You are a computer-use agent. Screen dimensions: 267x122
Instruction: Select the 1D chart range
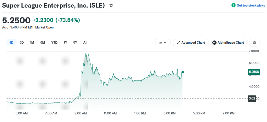(x=12, y=43)
